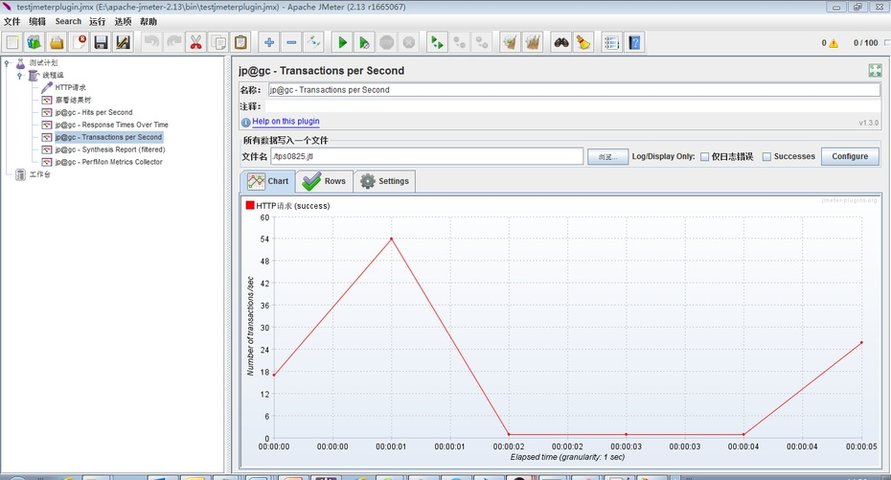Enable the 仅日志错误 checkbox
891x480 pixels.
tap(705, 157)
